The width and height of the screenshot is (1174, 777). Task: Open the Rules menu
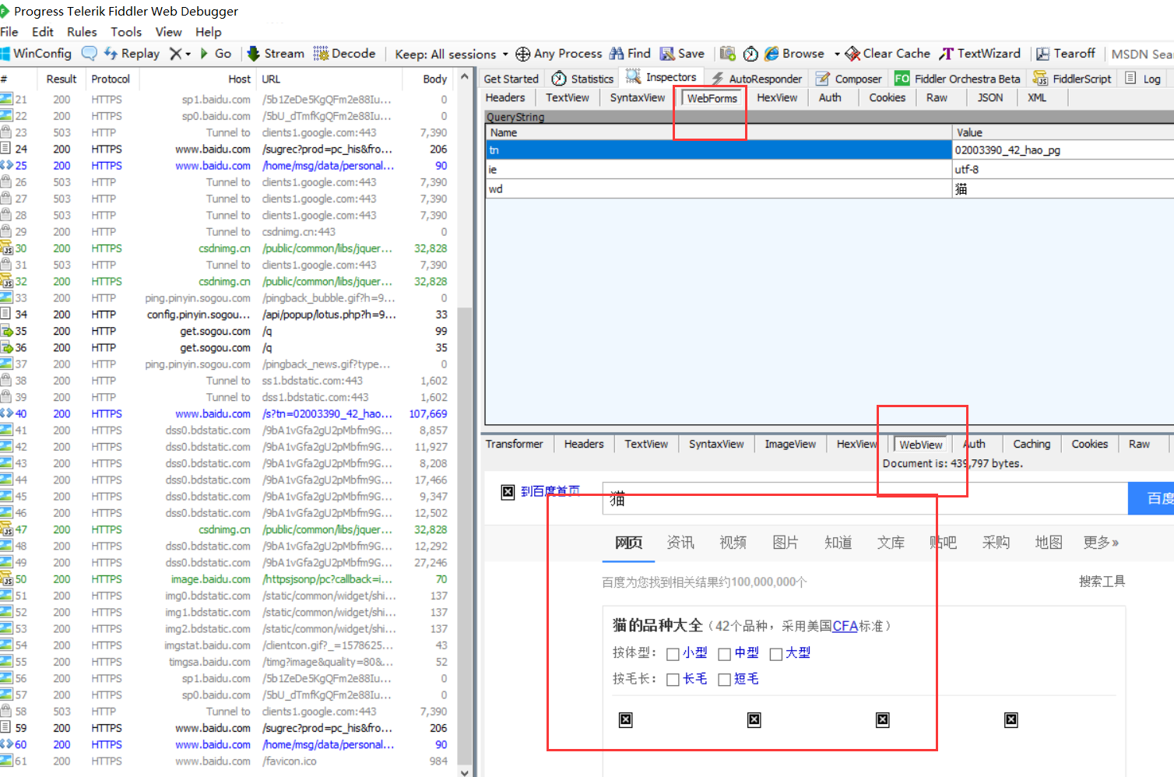(82, 32)
